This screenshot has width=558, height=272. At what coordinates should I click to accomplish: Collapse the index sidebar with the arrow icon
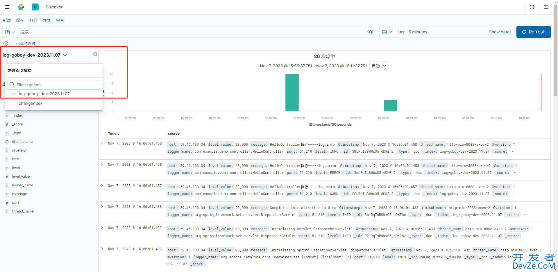pos(95,54)
